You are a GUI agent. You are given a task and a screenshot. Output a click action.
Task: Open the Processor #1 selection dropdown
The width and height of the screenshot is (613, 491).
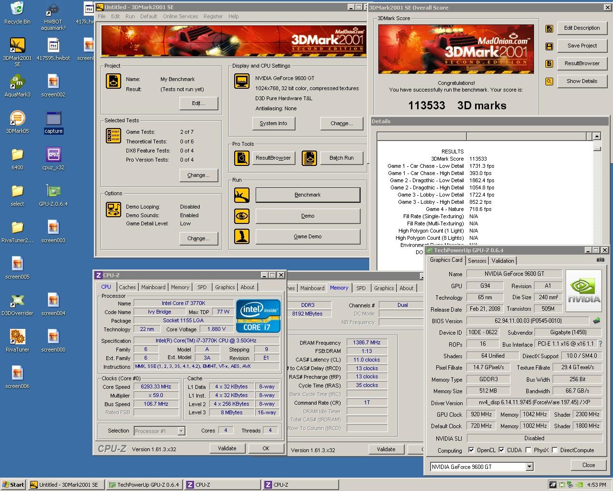click(181, 431)
